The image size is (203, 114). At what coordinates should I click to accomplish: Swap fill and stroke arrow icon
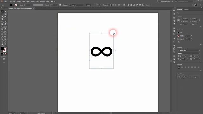click(6, 47)
